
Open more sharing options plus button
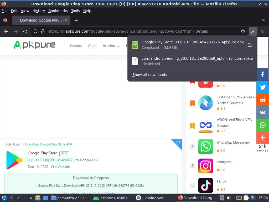coord(263,138)
